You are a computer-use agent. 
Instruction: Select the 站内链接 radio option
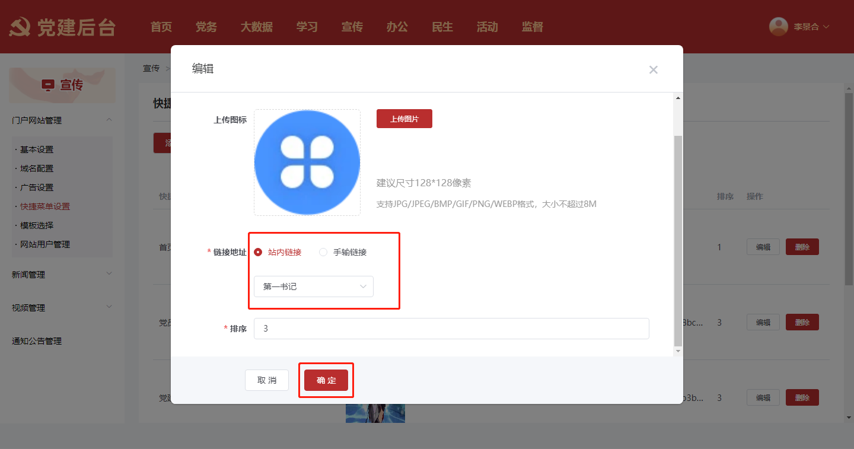tap(258, 252)
